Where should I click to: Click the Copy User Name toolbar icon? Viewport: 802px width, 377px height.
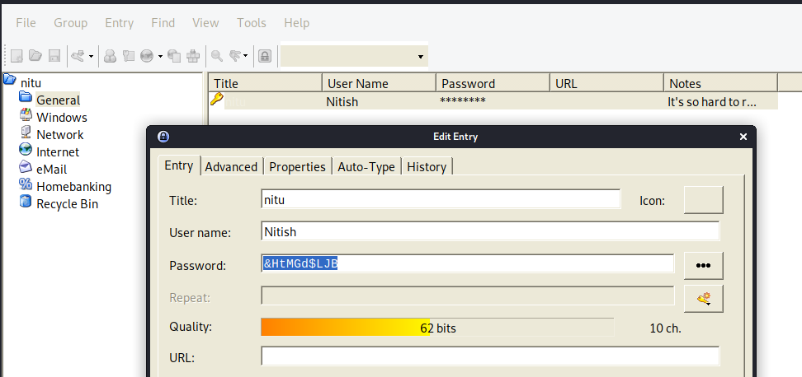110,56
